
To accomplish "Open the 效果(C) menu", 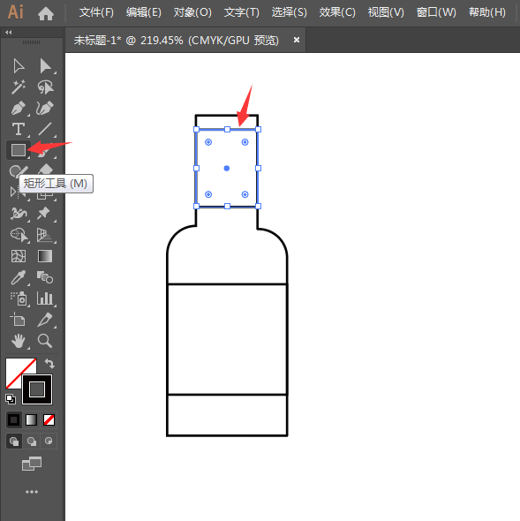I will pos(337,12).
